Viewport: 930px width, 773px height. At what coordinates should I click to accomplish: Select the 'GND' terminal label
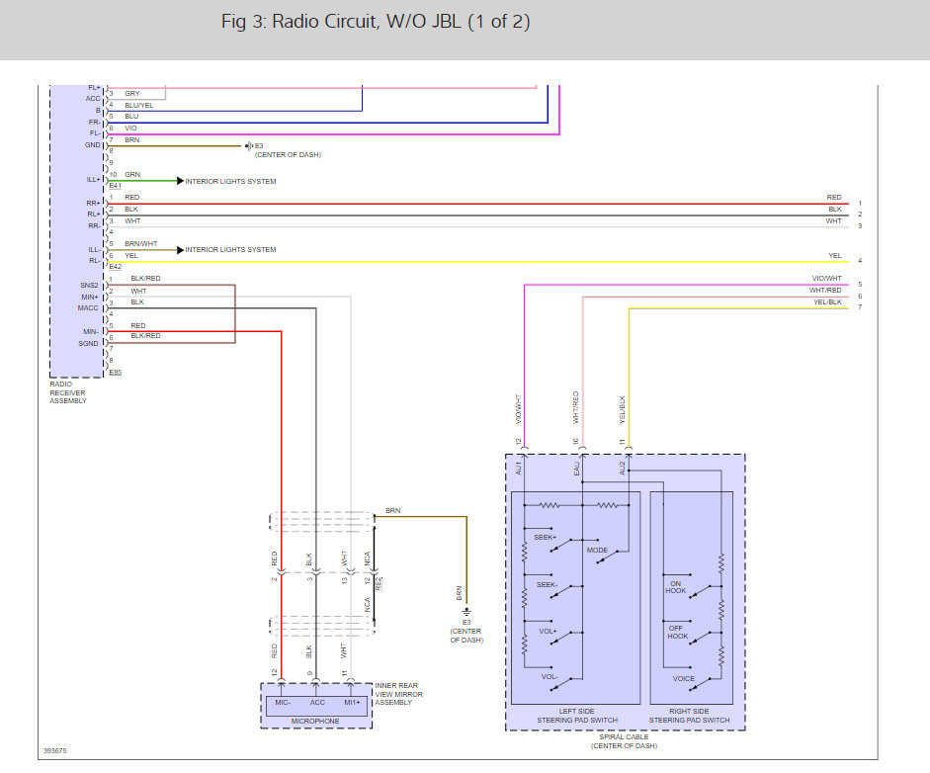(x=93, y=144)
